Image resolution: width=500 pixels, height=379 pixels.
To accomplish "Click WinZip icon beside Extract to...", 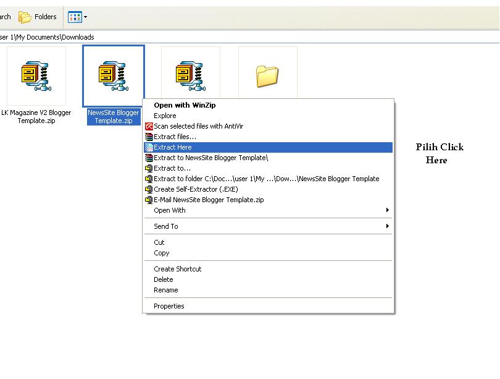I will pyautogui.click(x=149, y=168).
